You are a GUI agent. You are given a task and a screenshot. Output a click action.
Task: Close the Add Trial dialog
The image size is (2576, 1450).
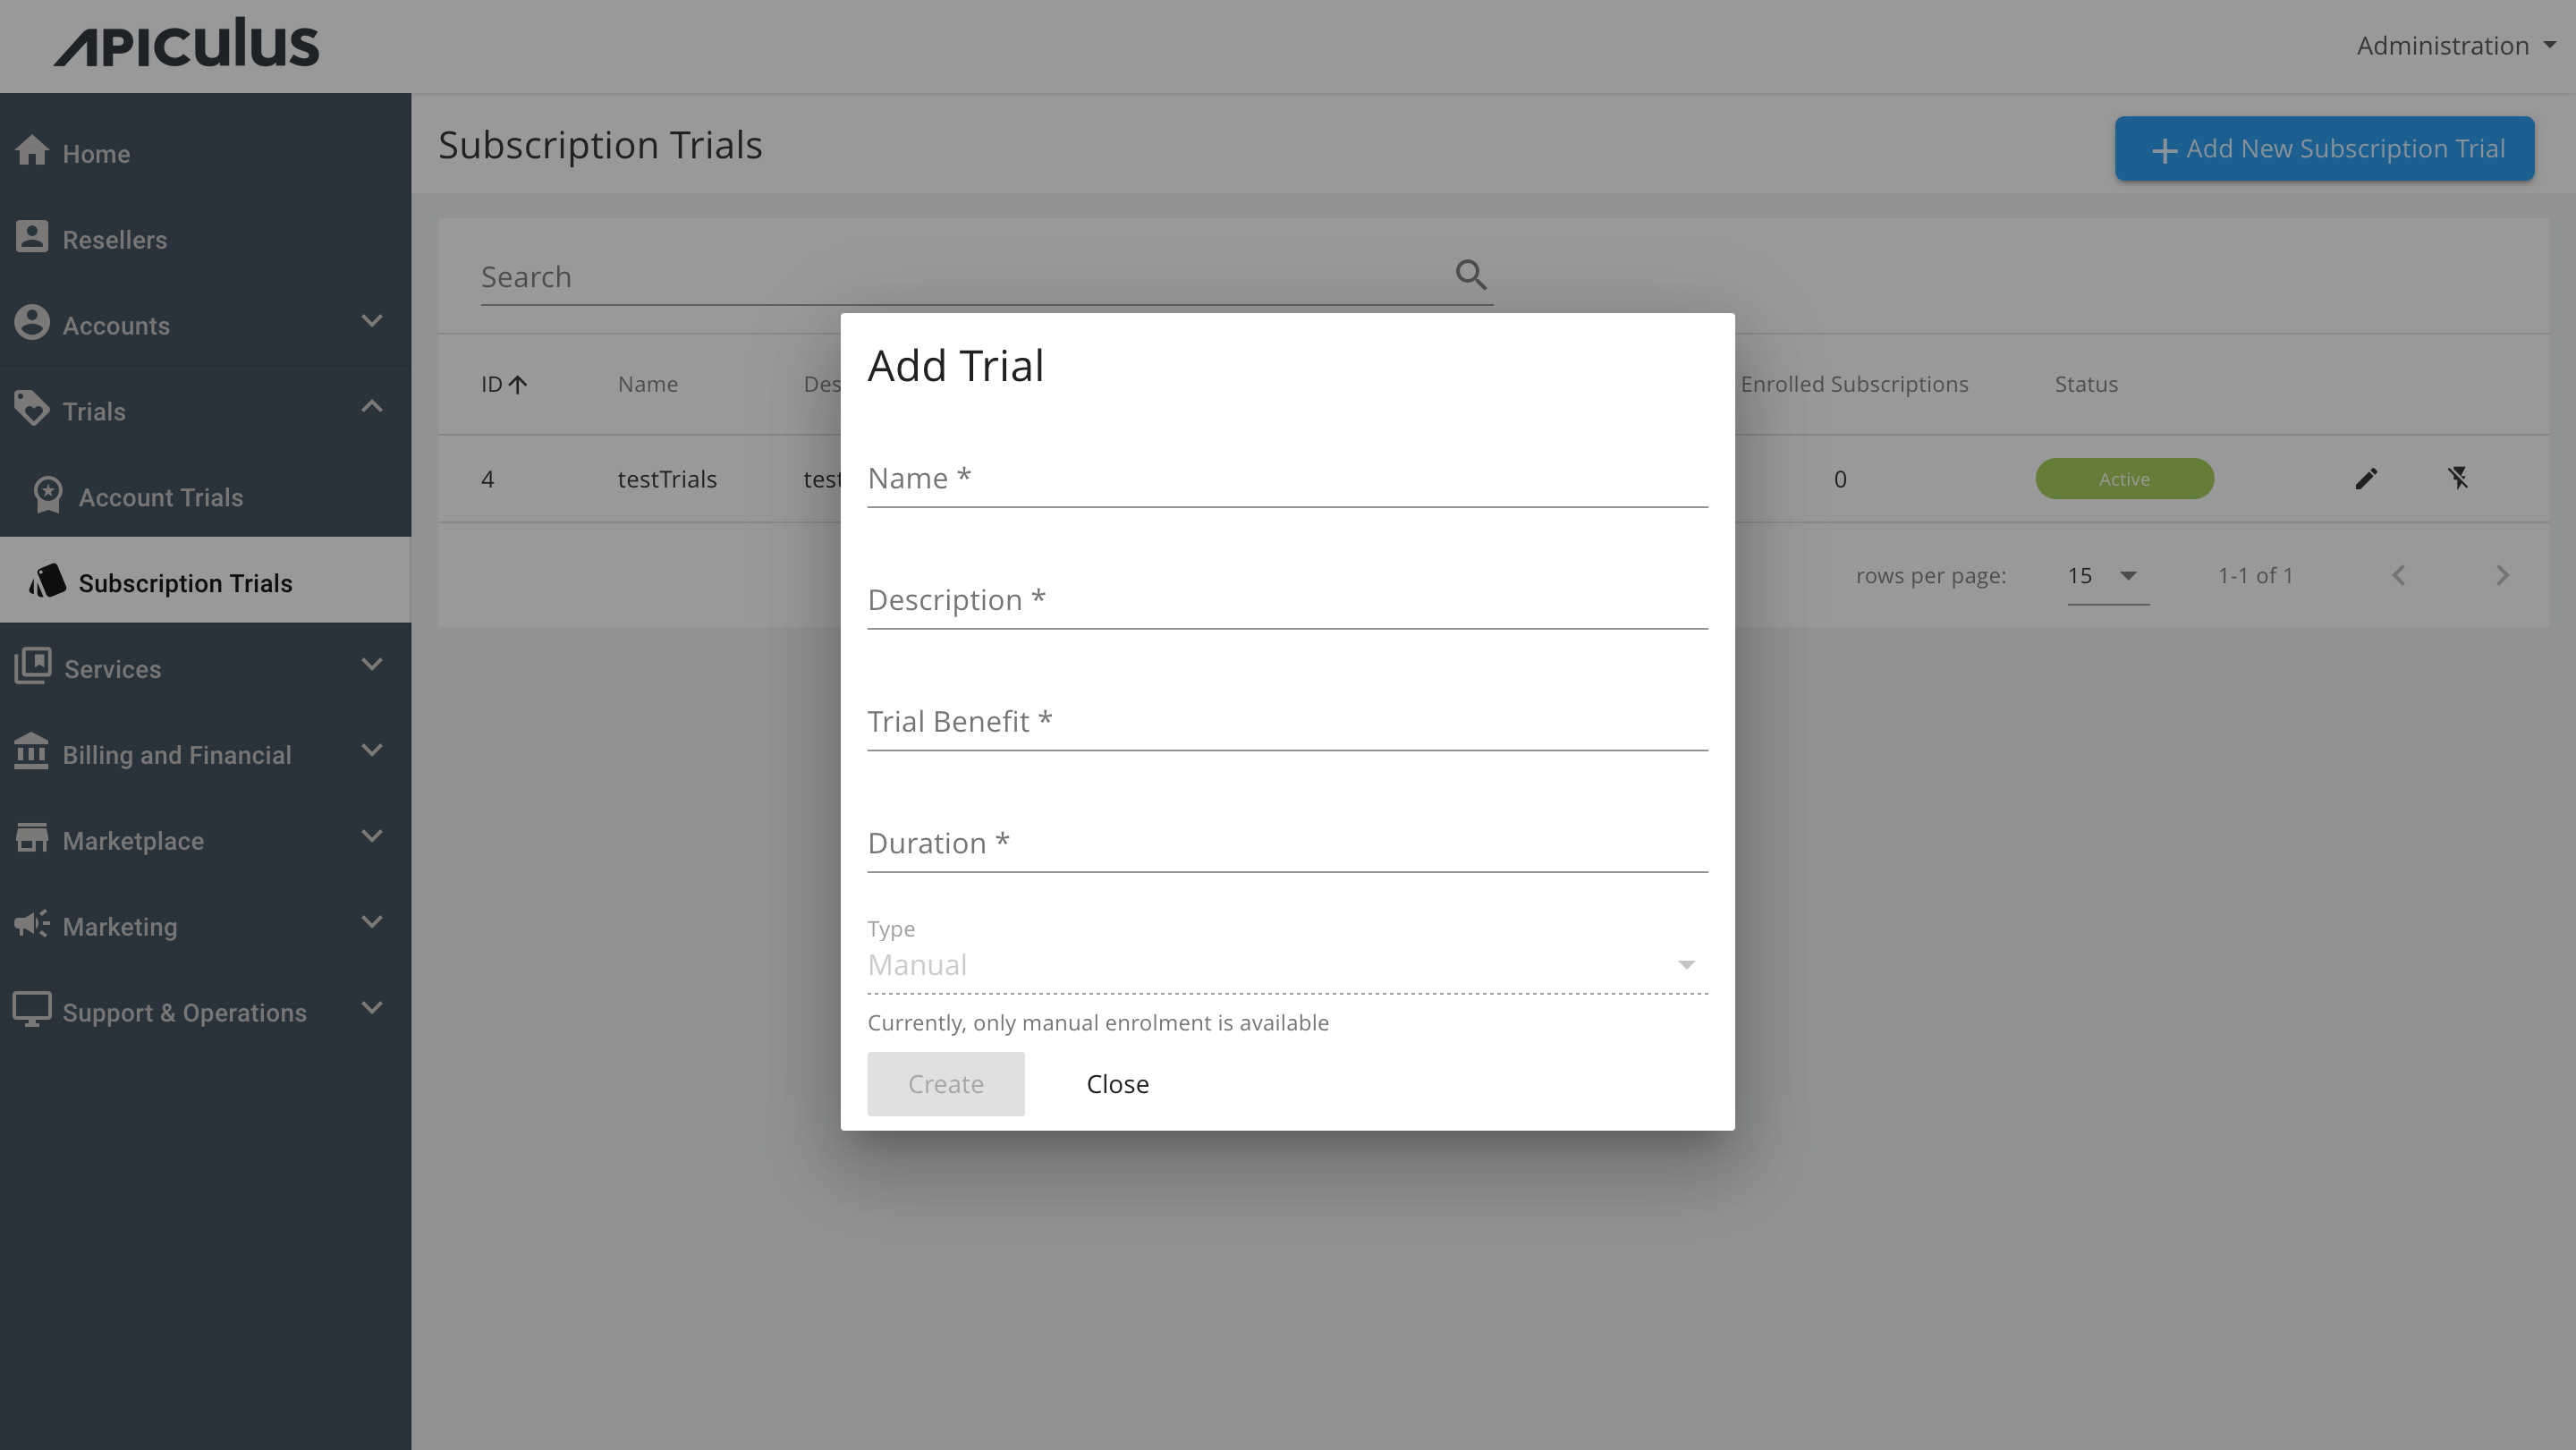[1117, 1083]
